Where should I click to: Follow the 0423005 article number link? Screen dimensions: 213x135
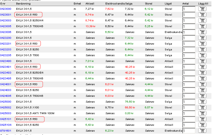pos(6,26)
